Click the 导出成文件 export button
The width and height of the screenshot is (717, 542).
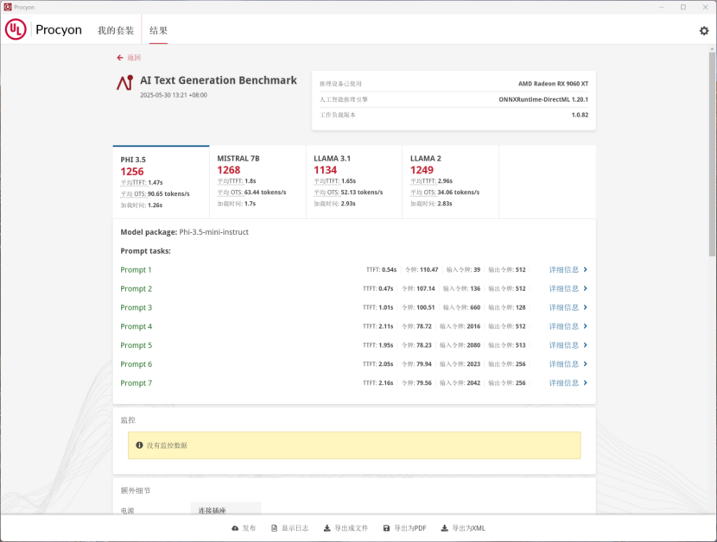346,528
